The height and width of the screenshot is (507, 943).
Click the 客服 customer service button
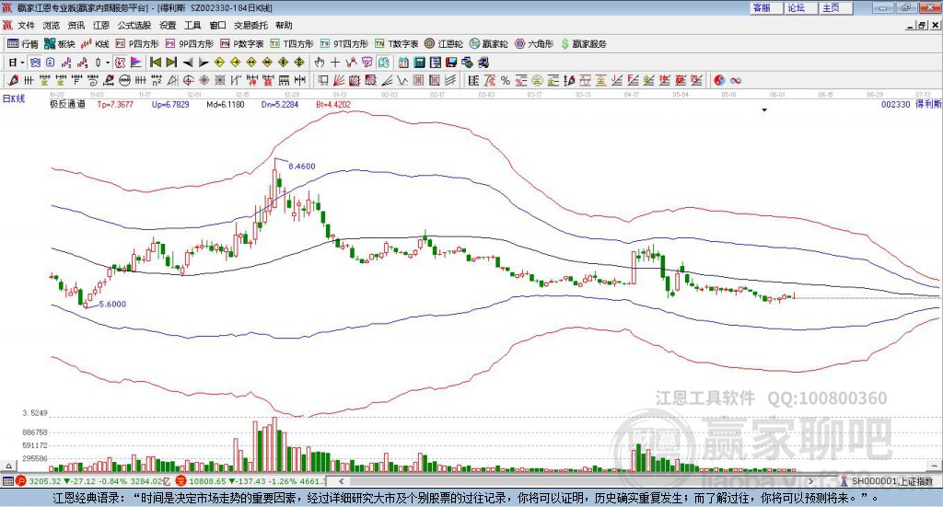767,7
